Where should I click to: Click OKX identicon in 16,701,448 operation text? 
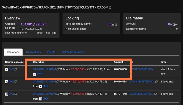[41, 99]
